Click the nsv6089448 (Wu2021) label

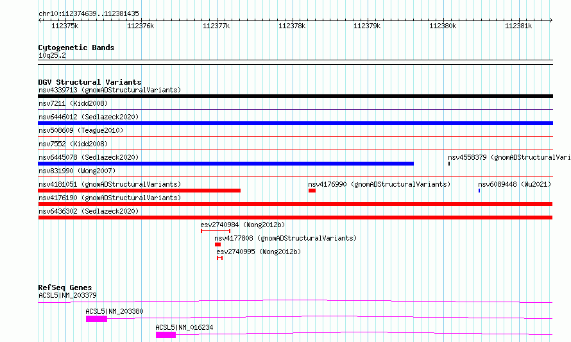(x=515, y=184)
